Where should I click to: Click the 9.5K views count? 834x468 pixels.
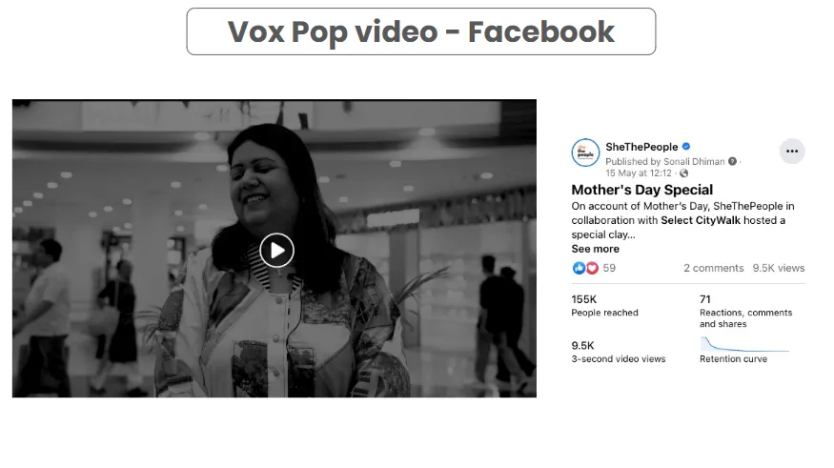pos(778,268)
